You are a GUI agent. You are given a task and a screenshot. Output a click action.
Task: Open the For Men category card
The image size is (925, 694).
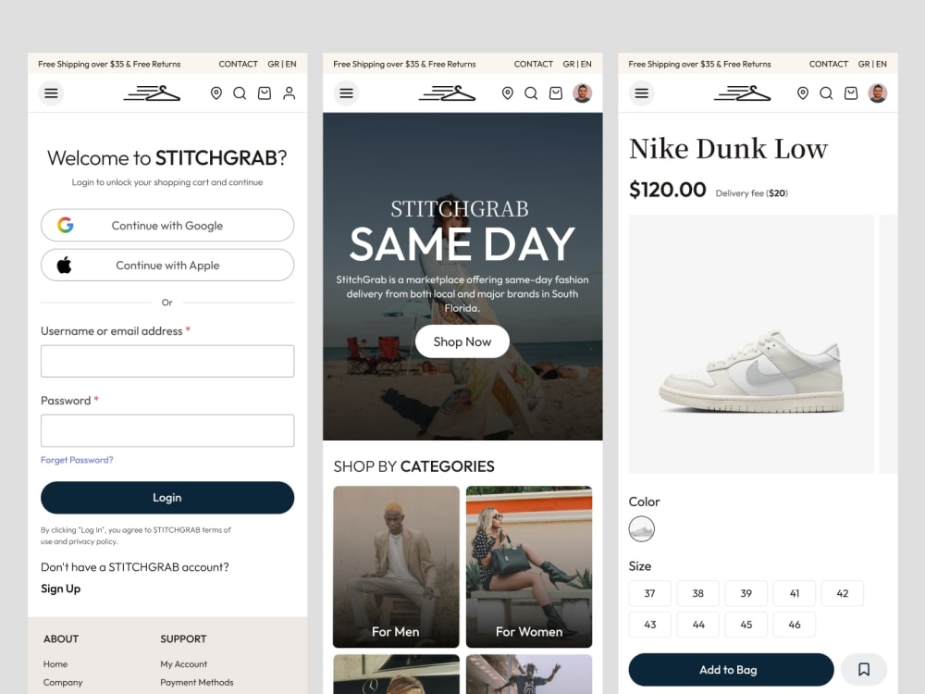[x=396, y=566]
